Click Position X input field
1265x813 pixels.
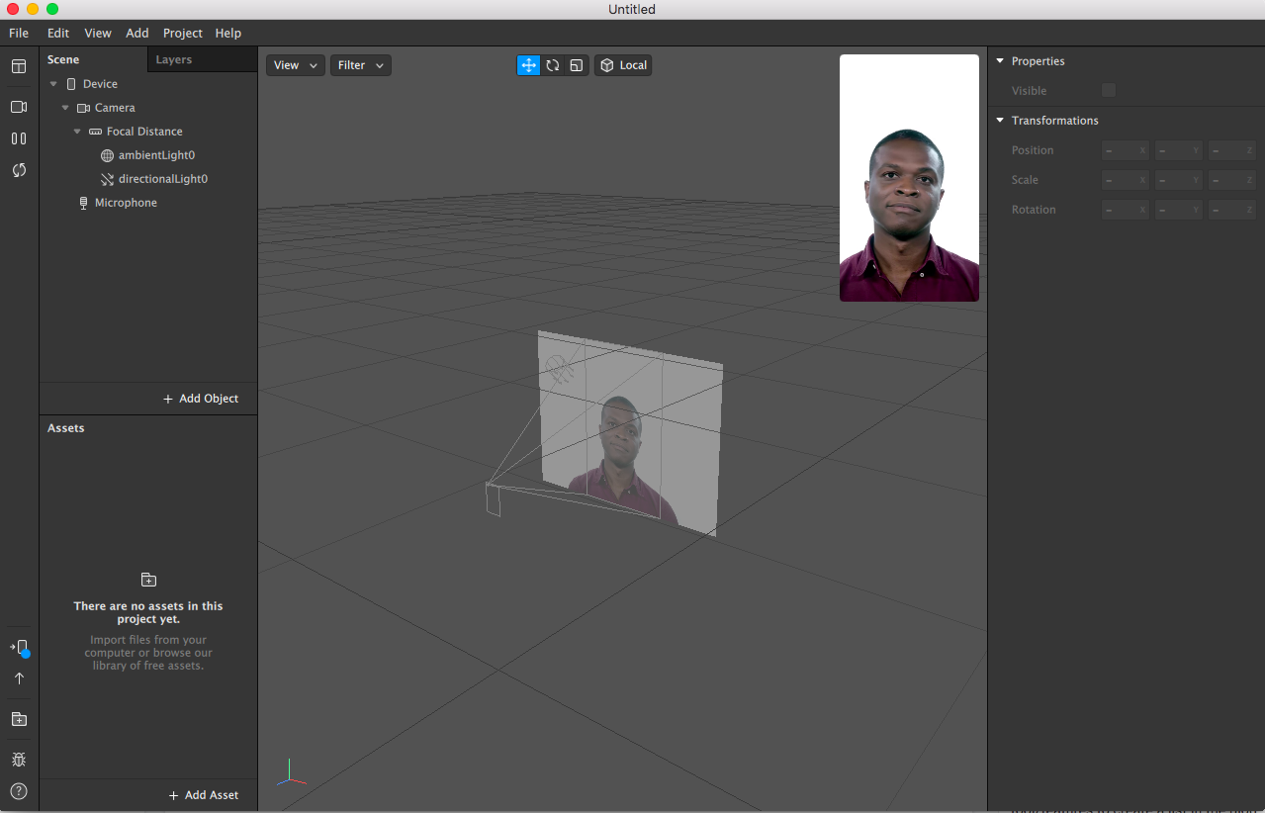tap(1126, 150)
